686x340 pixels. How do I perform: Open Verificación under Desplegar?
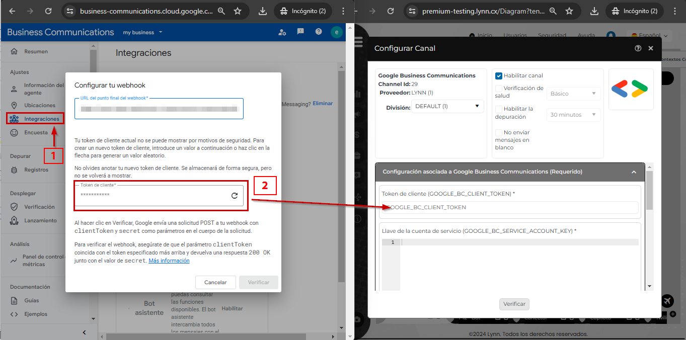(39, 207)
